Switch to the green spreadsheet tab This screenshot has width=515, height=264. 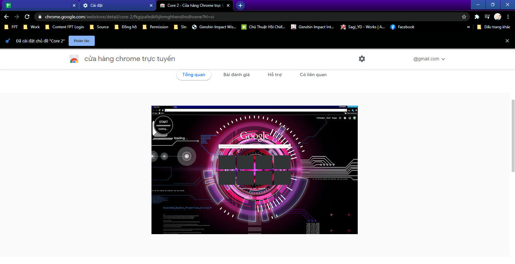coord(40,5)
